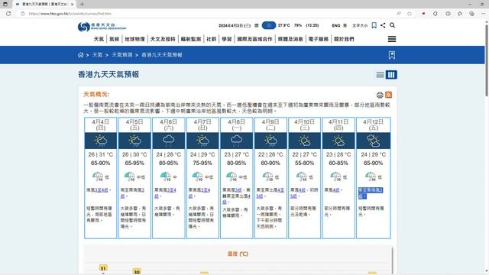Open 學習 menu in navigation bar
The image size is (489, 275).
pyautogui.click(x=227, y=39)
